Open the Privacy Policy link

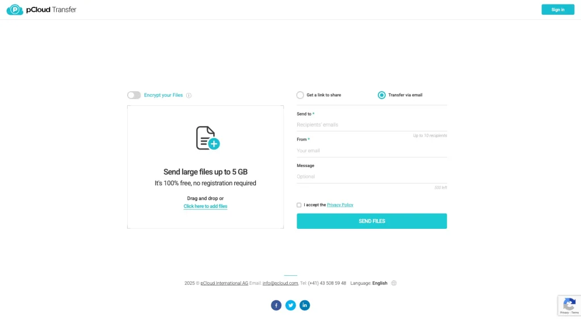click(340, 205)
